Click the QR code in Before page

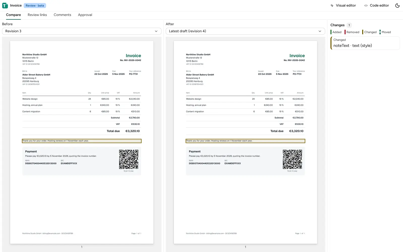(129, 159)
